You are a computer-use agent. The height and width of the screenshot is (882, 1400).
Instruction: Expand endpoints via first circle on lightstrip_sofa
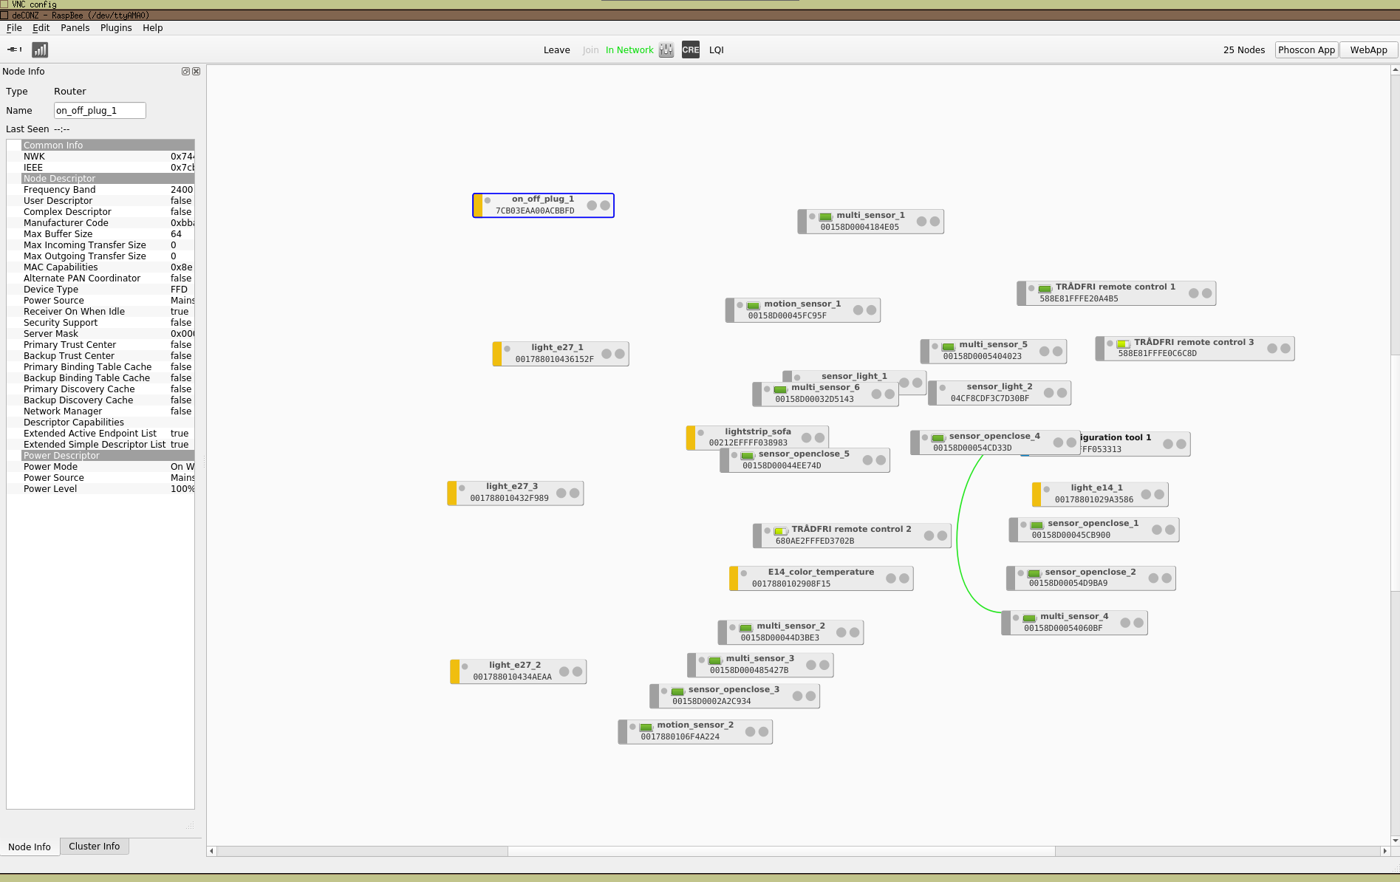[807, 437]
